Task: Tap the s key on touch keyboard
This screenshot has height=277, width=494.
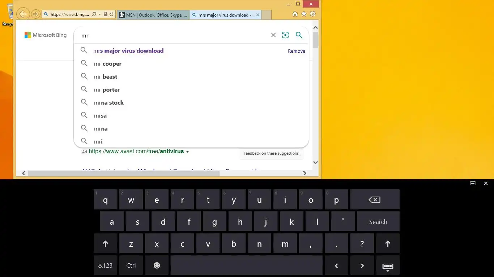Action: point(137,222)
